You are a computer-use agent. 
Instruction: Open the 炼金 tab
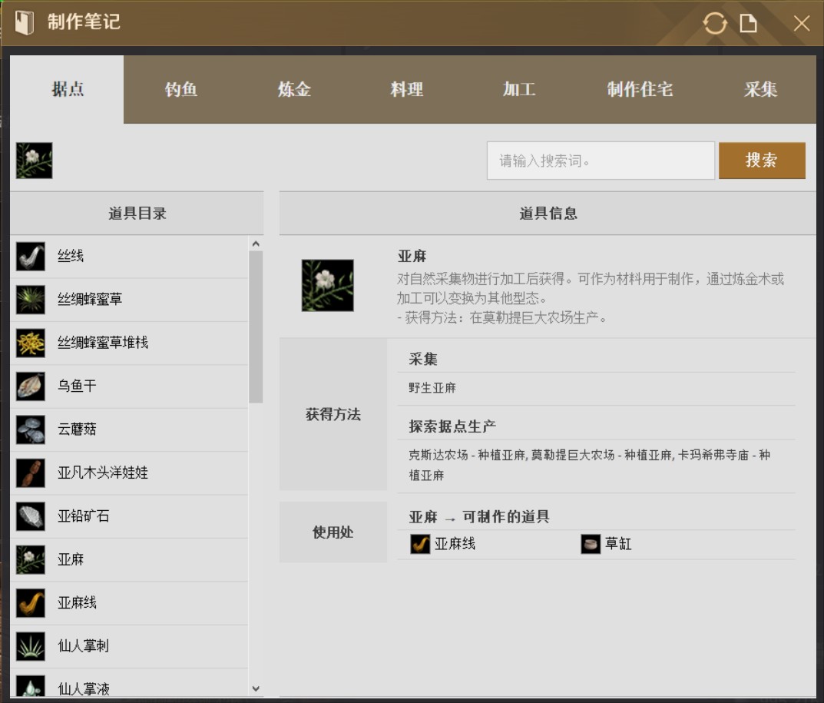pyautogui.click(x=294, y=90)
